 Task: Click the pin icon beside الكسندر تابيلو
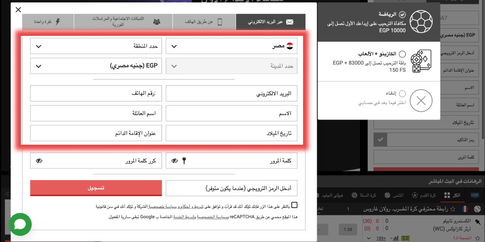[477, 221]
